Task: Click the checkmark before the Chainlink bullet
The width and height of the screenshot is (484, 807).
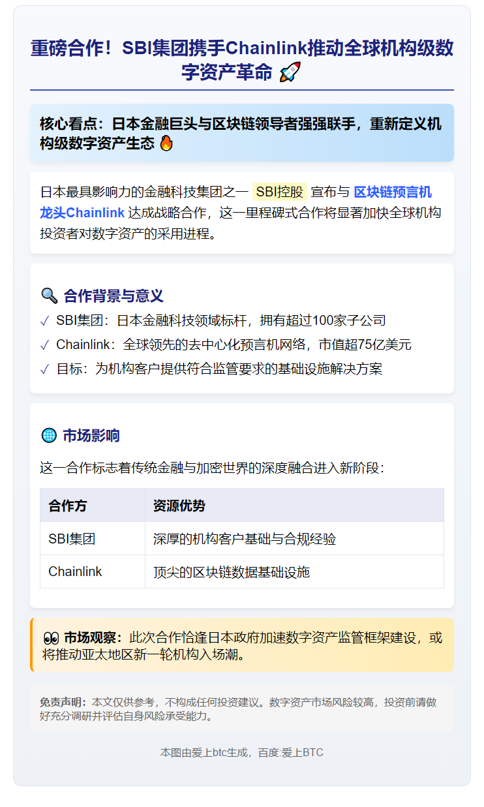Action: (44, 344)
